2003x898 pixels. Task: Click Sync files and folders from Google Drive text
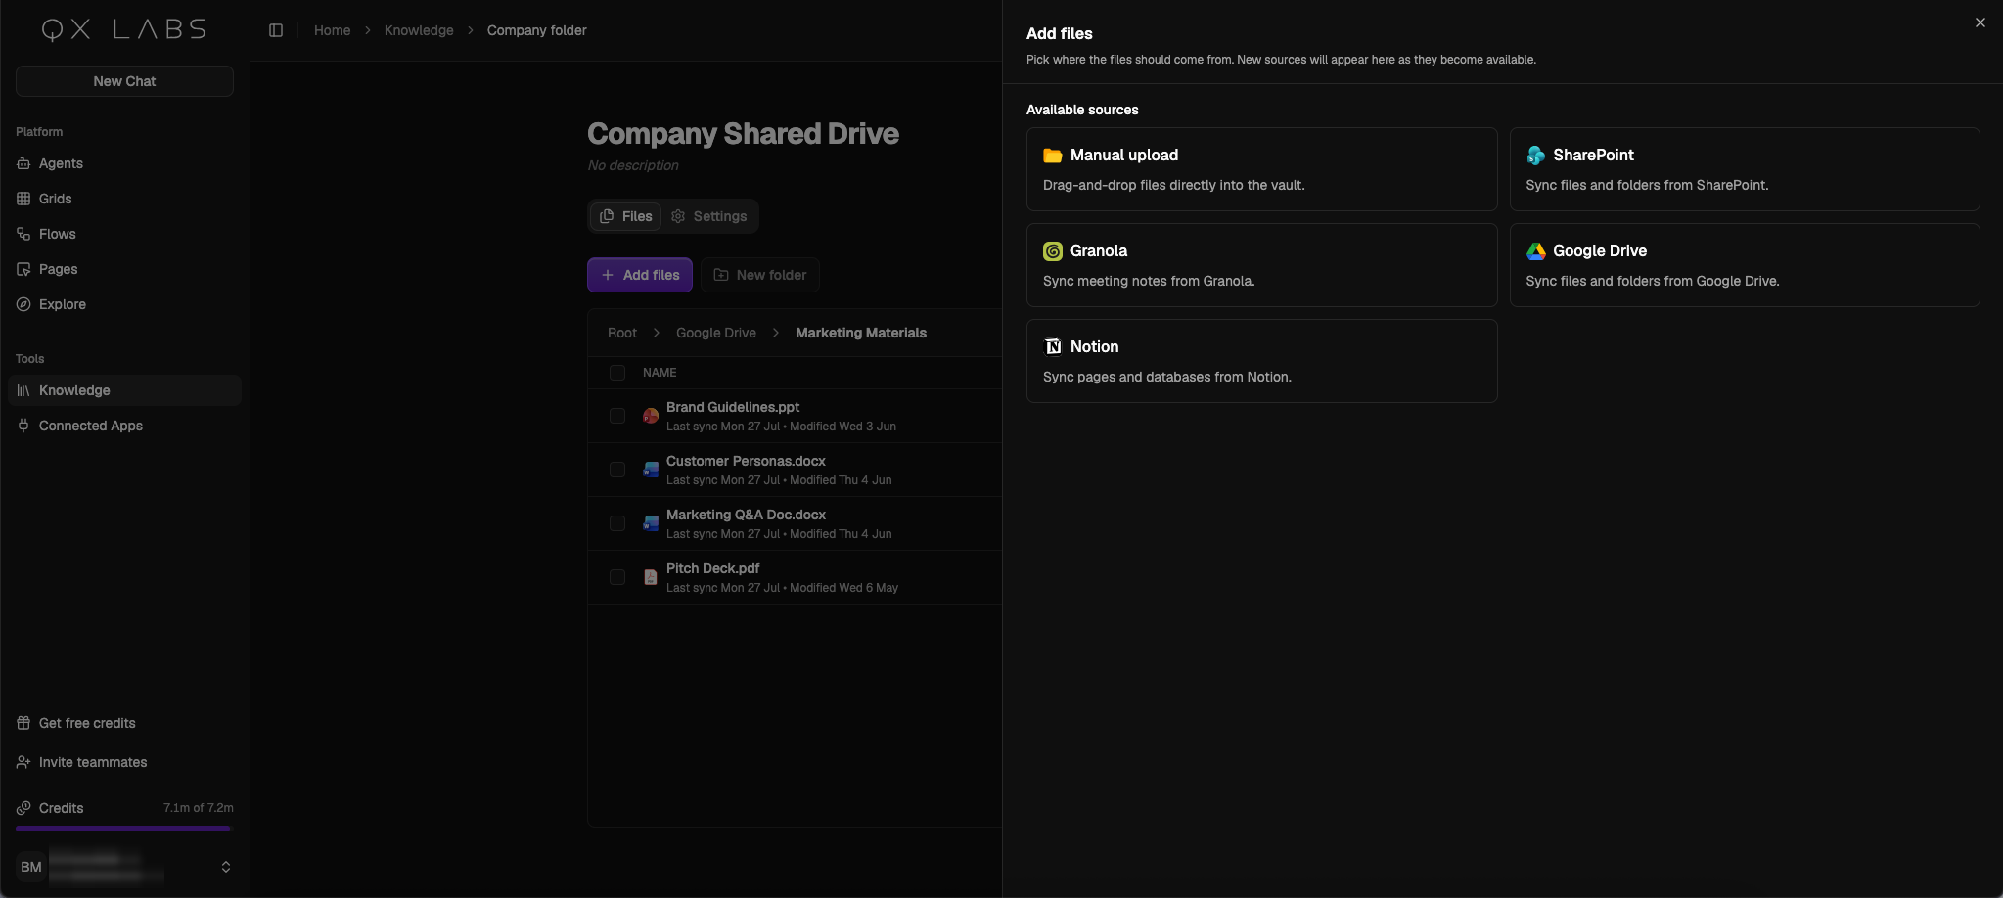(x=1653, y=281)
